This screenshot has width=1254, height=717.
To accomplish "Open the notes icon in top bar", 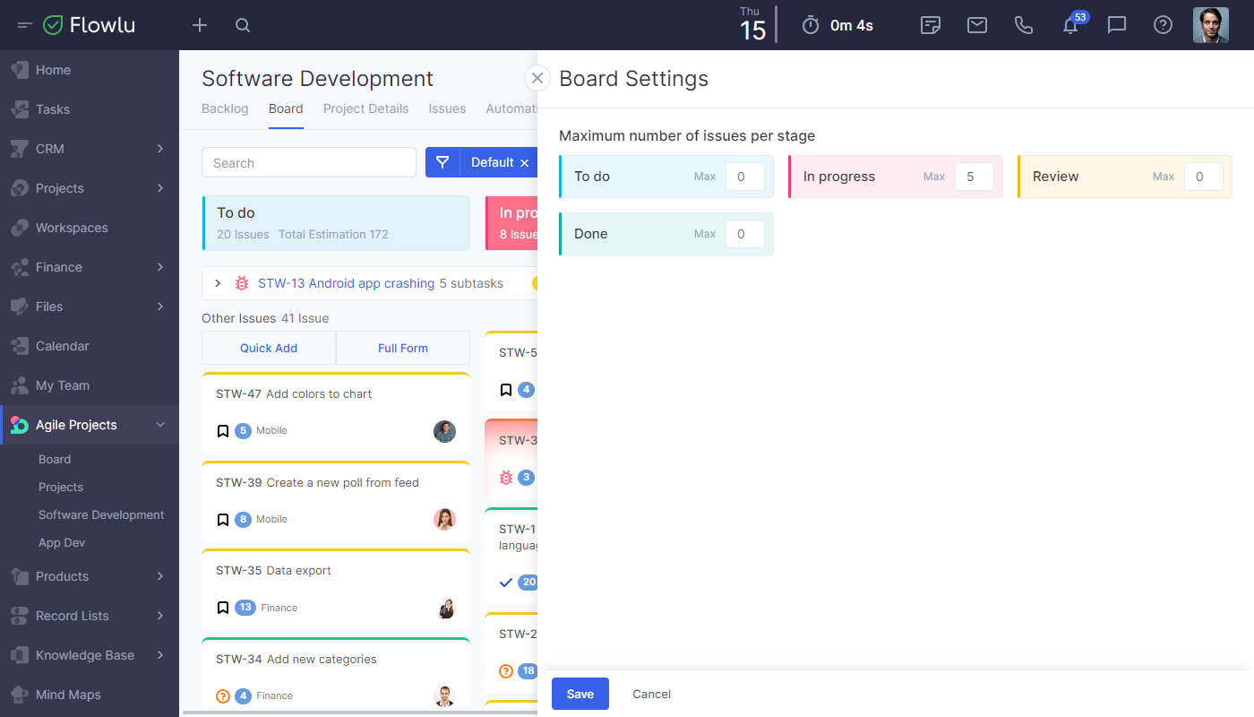I will pyautogui.click(x=931, y=25).
